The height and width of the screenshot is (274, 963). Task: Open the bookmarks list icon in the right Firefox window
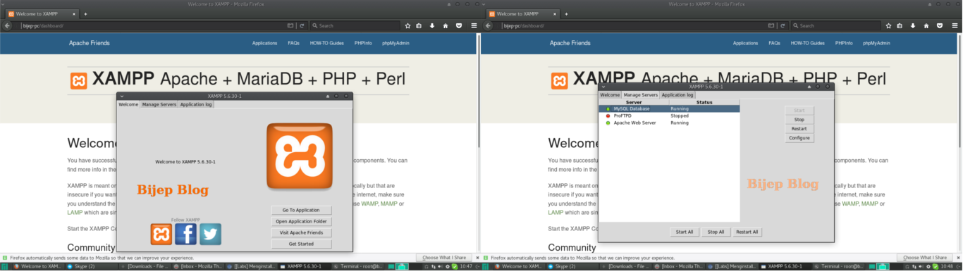(x=900, y=25)
